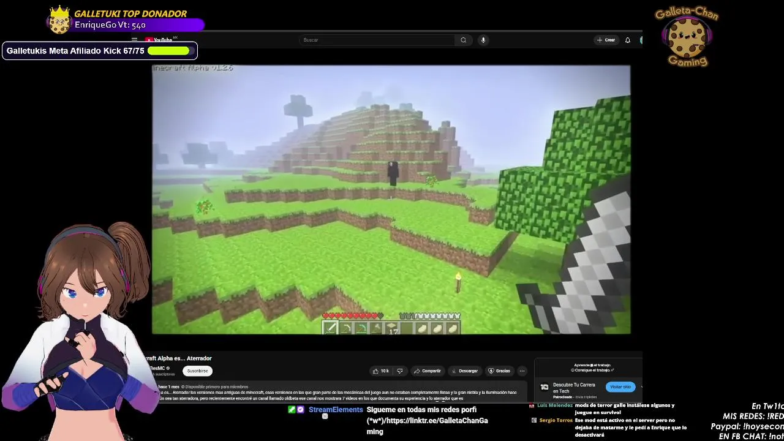Open the three-dot more actions menu

coord(522,371)
